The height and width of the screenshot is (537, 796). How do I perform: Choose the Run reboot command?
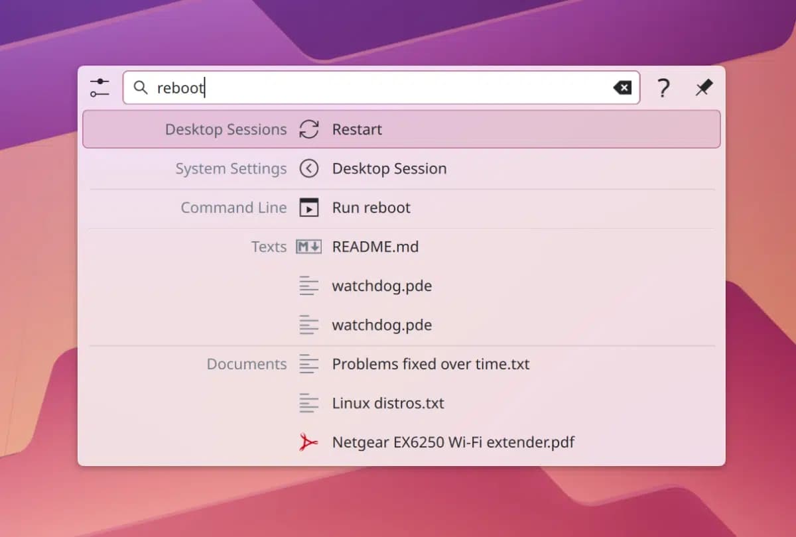(x=371, y=208)
